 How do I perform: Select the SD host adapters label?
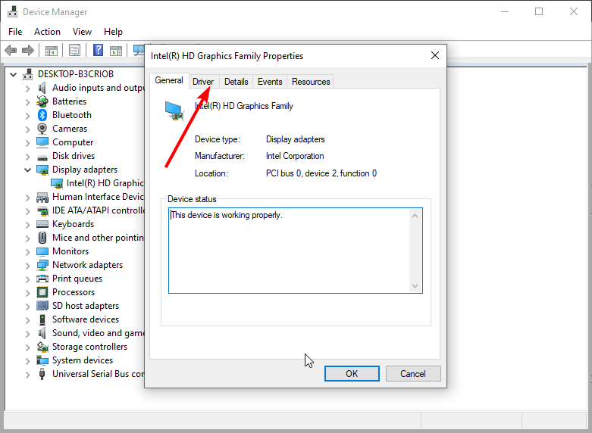point(86,306)
